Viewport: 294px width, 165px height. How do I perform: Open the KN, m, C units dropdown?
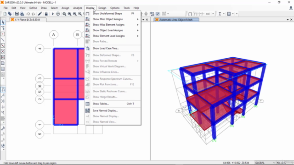(285, 163)
